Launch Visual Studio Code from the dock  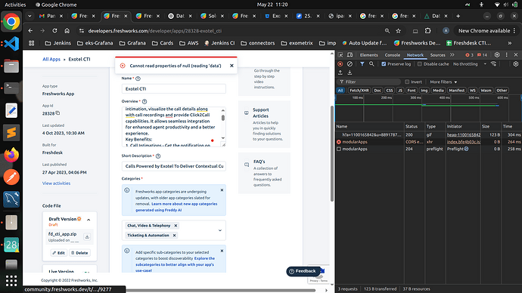(11, 44)
